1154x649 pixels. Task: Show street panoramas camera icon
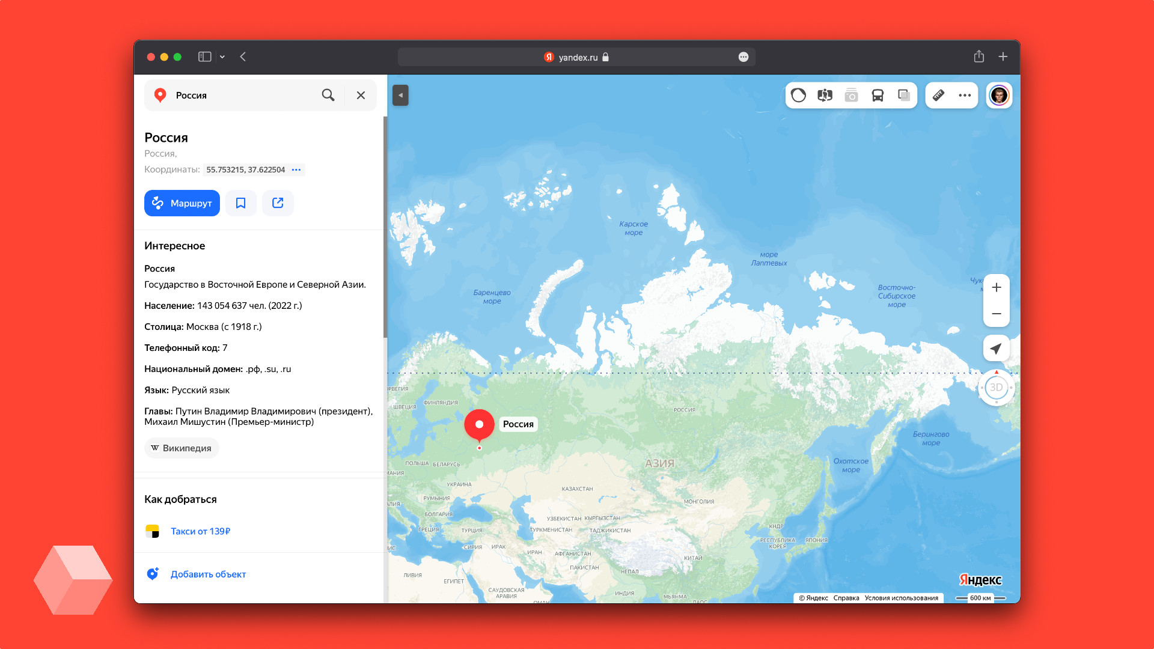tap(851, 95)
